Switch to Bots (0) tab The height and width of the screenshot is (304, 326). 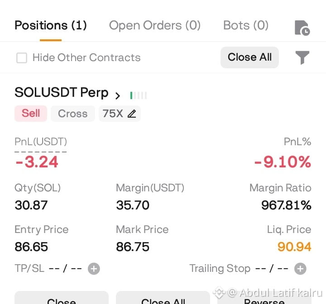pos(246,25)
